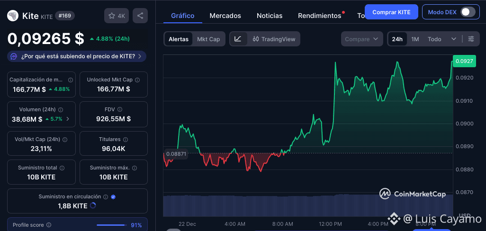Expand the 24h Volumen details arrow
The height and width of the screenshot is (231, 486).
[x=68, y=119]
